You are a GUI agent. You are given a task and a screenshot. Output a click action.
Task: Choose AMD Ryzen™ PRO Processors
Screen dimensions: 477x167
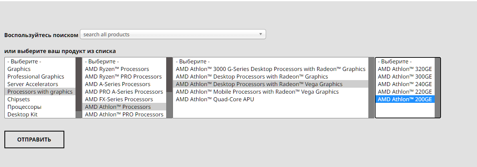[x=123, y=77]
